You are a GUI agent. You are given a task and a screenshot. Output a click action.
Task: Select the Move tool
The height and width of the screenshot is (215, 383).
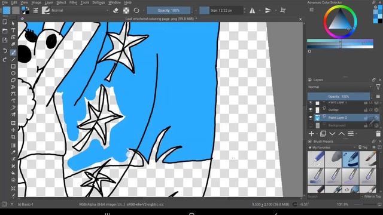[13, 130]
